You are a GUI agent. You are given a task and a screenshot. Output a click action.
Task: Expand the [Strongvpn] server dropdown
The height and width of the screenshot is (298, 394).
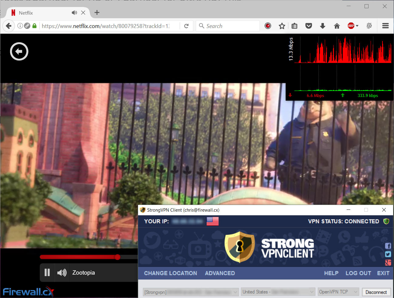point(191,292)
